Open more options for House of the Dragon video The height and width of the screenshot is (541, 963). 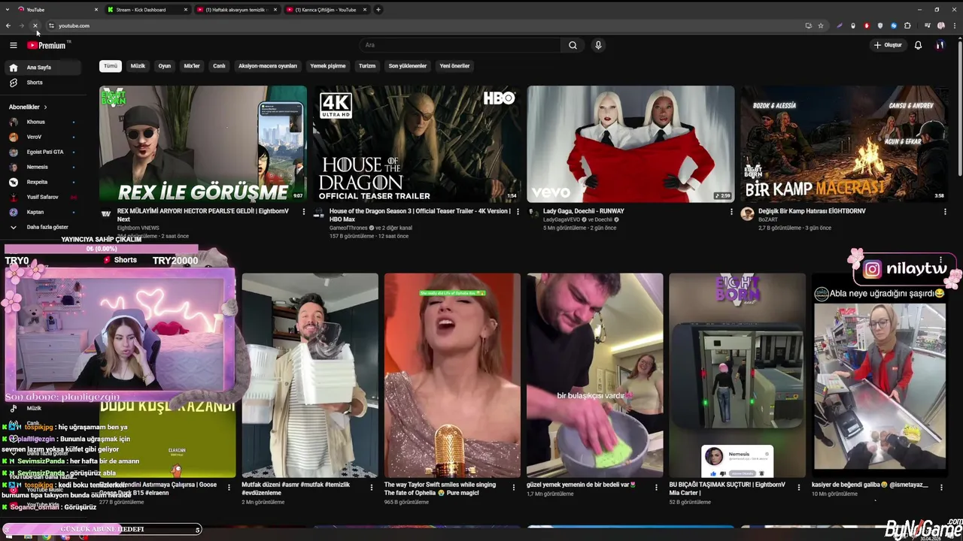[518, 212]
